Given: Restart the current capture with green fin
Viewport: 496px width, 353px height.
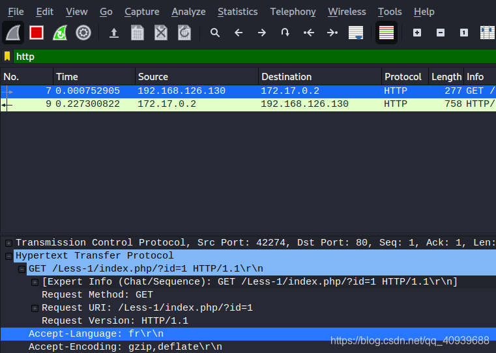Looking at the screenshot, I should [x=60, y=33].
